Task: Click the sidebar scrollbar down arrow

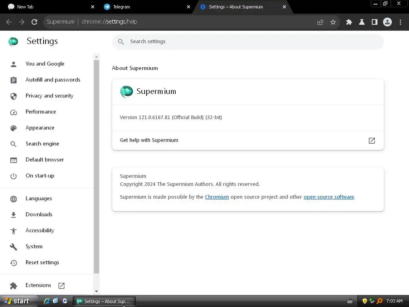Action: [97, 291]
